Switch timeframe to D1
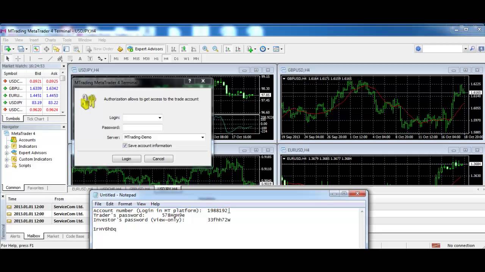The width and height of the screenshot is (485, 272). [x=176, y=59]
